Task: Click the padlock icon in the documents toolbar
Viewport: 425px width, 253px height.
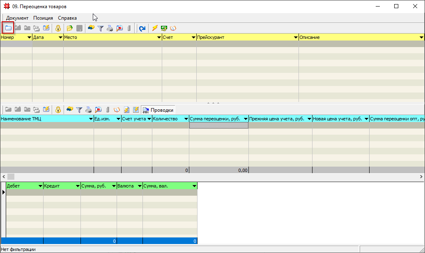Action: [58, 28]
